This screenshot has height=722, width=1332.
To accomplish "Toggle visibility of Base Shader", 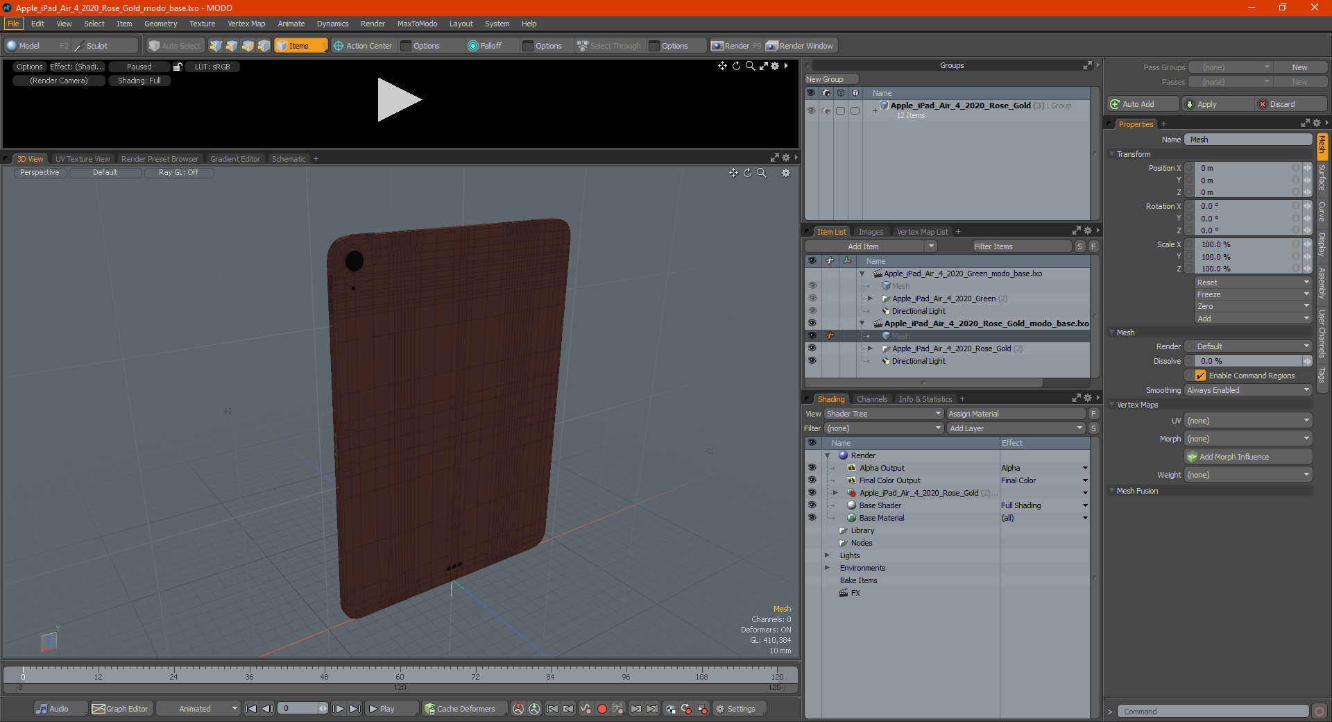I will (x=812, y=505).
